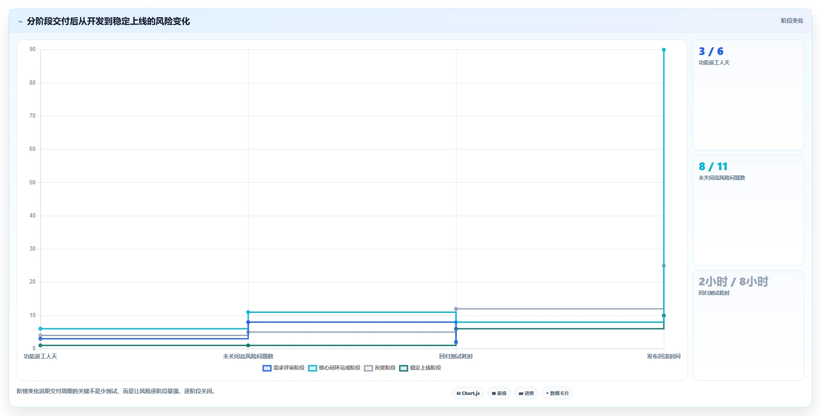Click the 阶段变化 label in header

pos(792,21)
